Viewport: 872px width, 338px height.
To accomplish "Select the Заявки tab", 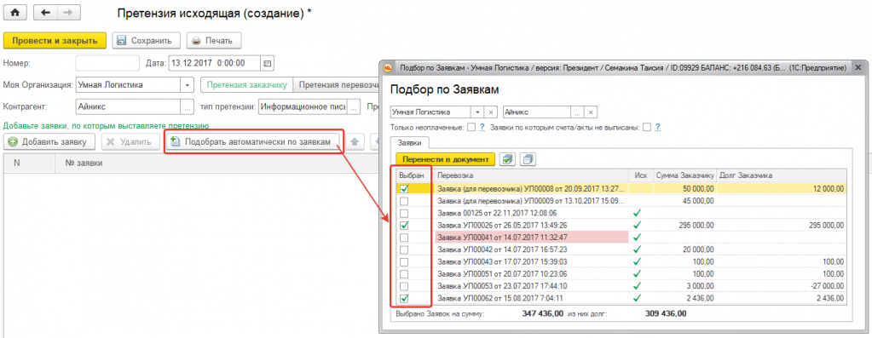I will point(410,142).
